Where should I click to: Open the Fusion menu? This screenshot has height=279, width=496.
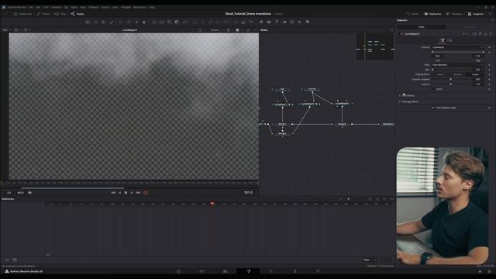click(x=105, y=7)
